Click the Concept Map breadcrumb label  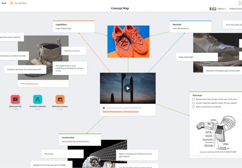[20, 3]
